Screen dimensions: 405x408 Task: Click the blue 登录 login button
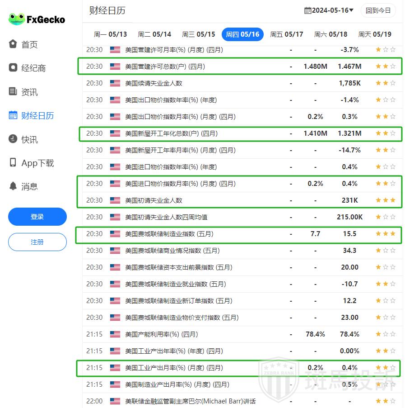tap(37, 217)
